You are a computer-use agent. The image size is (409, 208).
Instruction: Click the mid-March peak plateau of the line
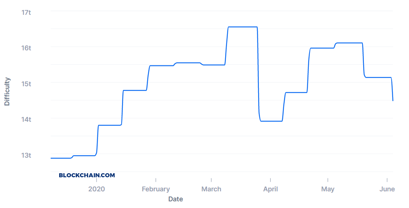tap(243, 27)
